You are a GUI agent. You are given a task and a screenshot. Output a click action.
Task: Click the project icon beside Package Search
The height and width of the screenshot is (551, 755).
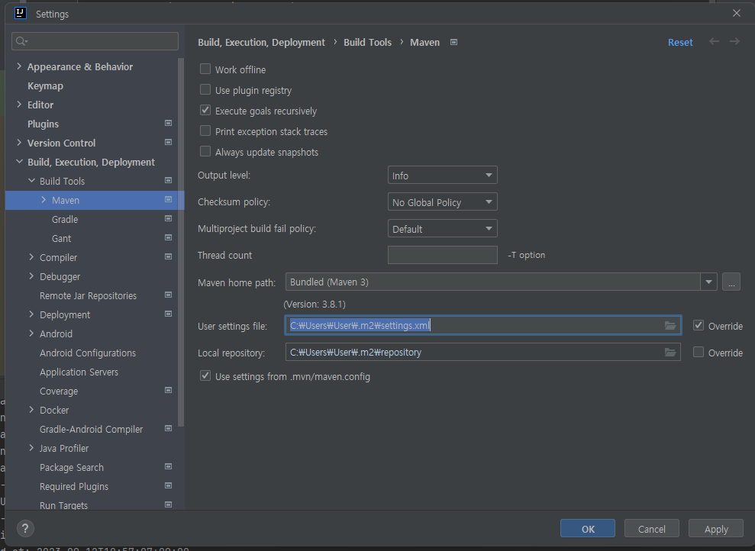(168, 467)
